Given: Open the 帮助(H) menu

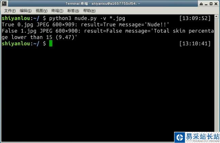Looking at the screenshot, I should click(x=89, y=11).
